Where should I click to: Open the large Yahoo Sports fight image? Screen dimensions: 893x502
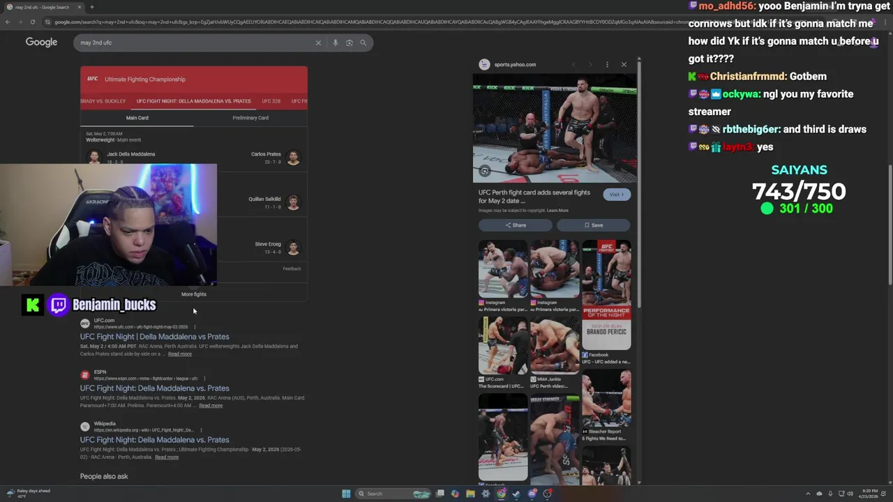coord(555,129)
